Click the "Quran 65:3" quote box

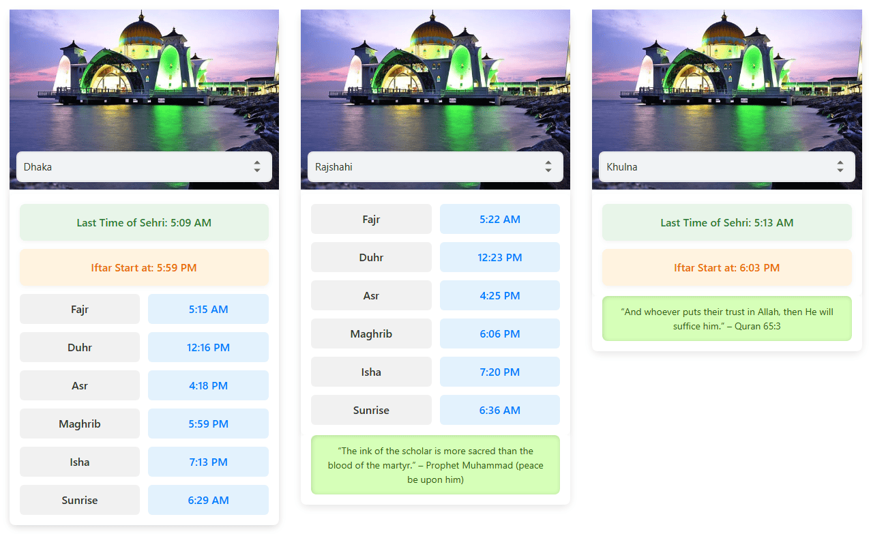pos(727,318)
